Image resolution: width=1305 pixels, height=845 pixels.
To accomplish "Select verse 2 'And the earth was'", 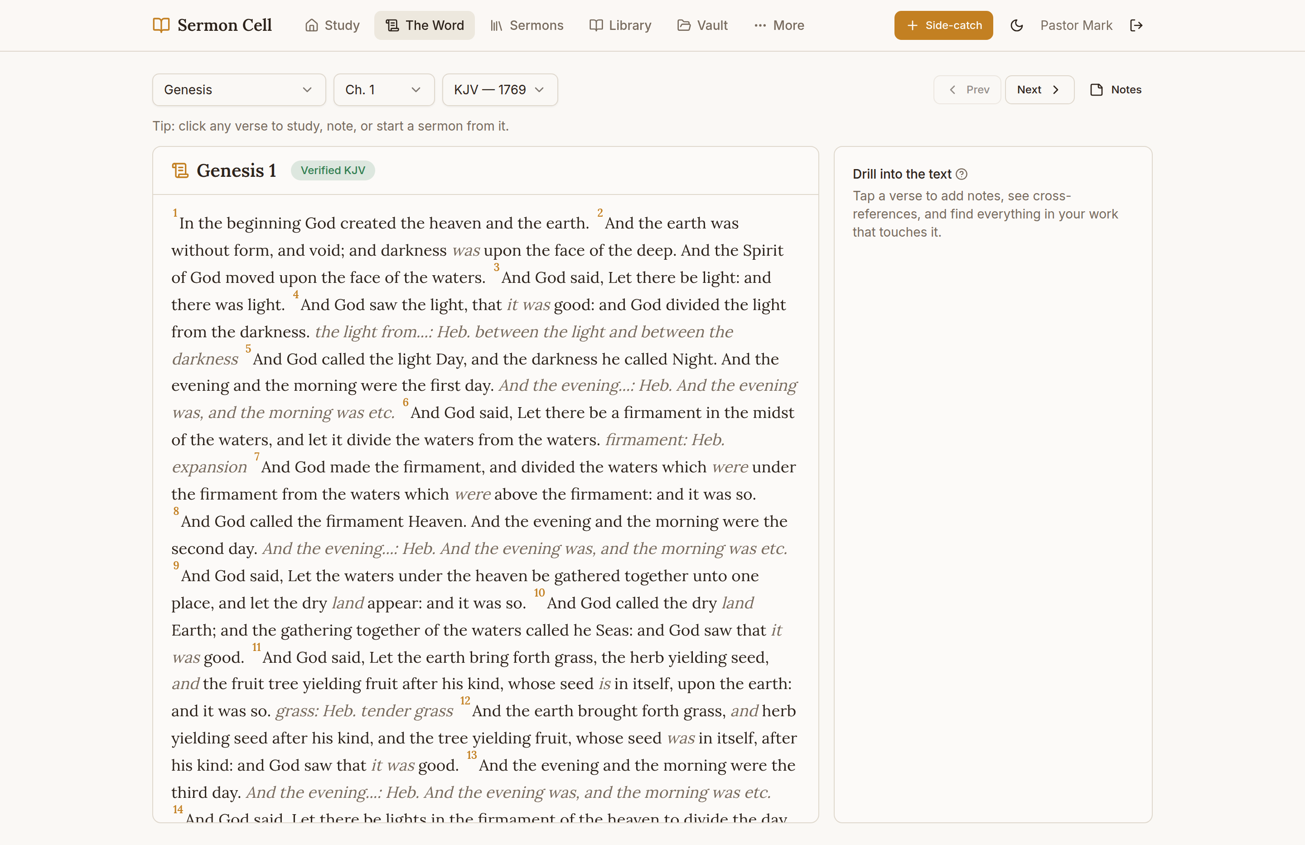I will [x=671, y=223].
